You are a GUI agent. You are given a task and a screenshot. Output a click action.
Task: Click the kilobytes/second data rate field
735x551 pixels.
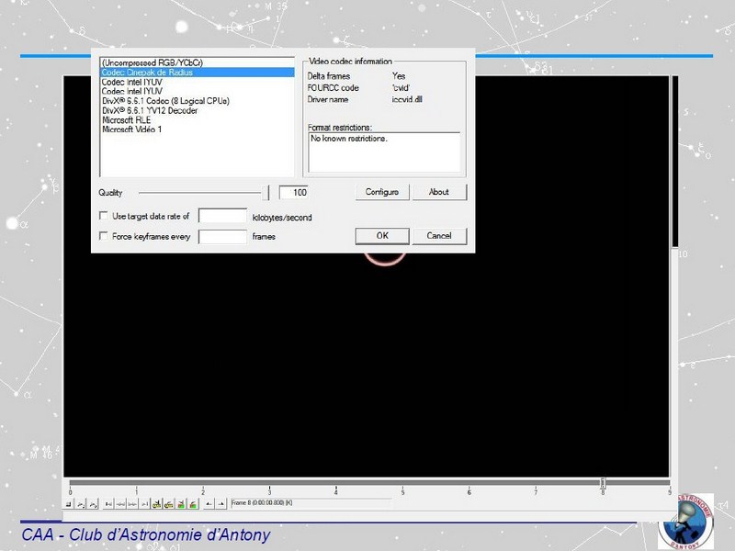coord(222,217)
